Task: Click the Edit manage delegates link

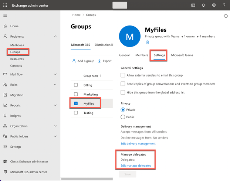Action: point(136,165)
